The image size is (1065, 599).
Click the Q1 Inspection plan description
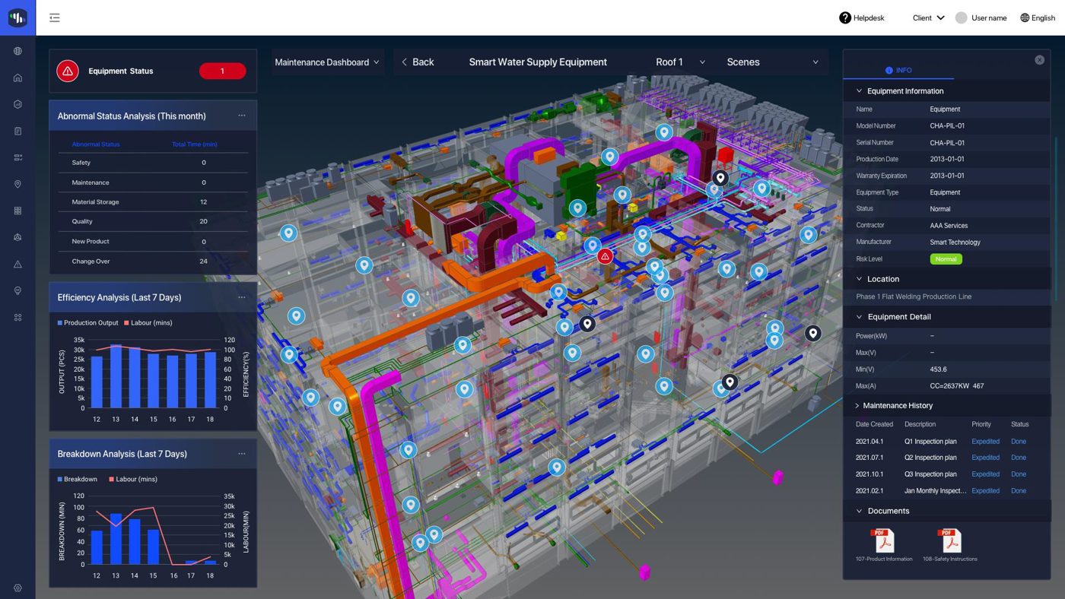(x=930, y=442)
